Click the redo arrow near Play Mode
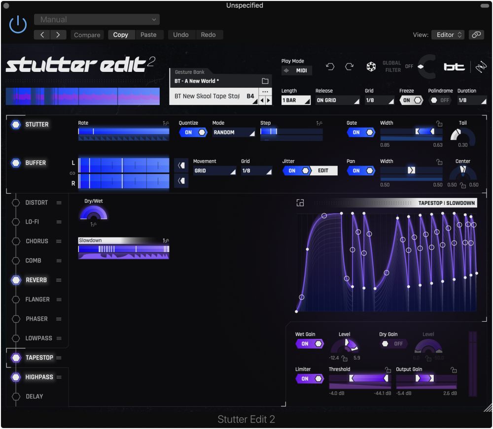493x429 pixels. point(349,66)
